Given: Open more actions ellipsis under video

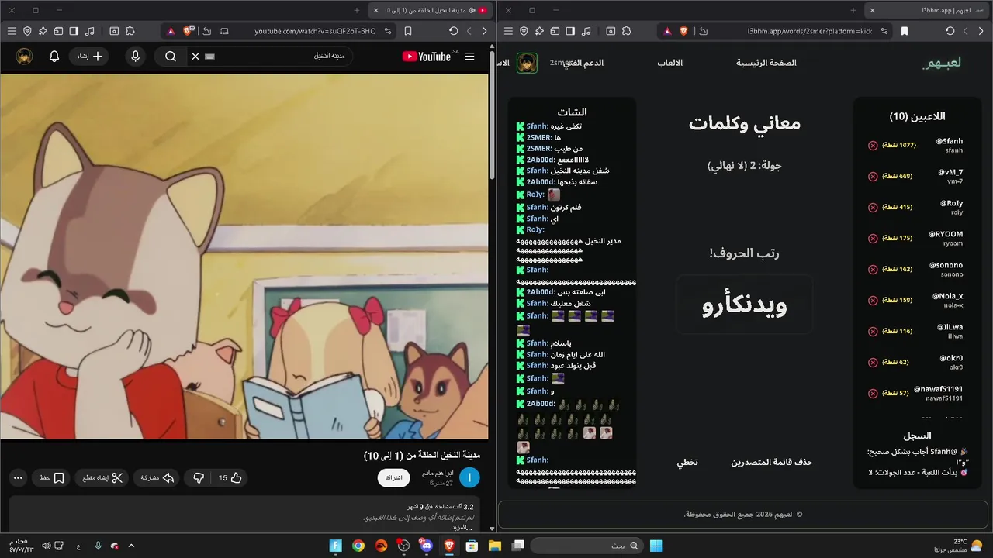Looking at the screenshot, I should [x=18, y=478].
